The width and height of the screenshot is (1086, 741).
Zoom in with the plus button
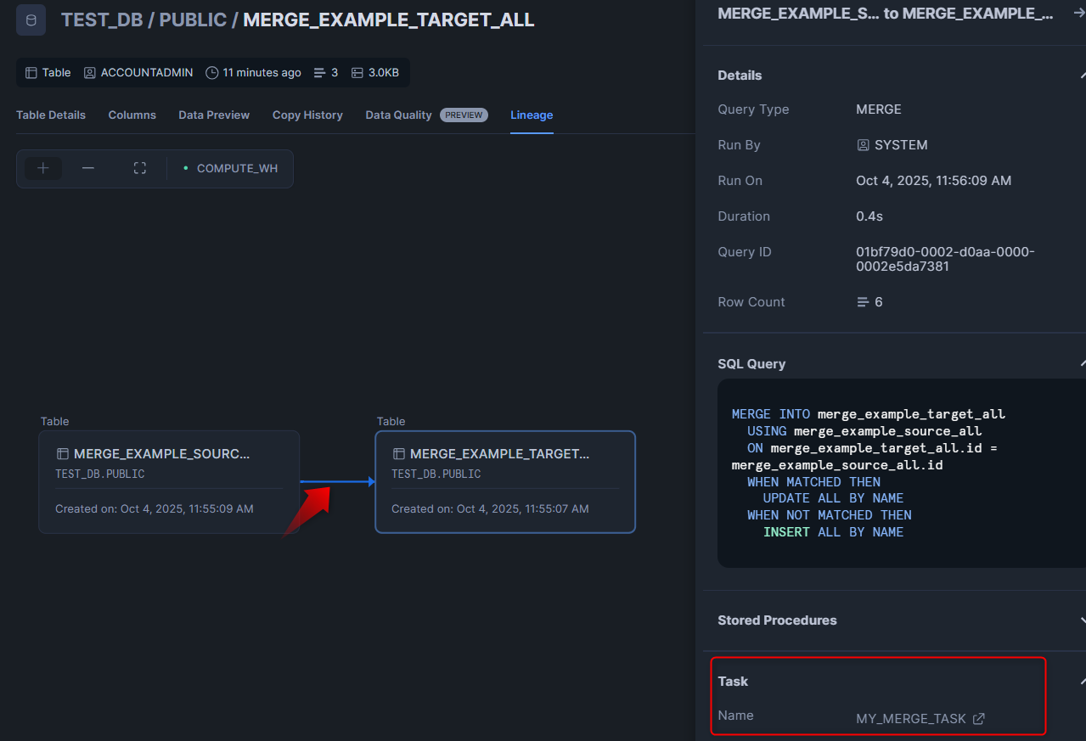[x=43, y=168]
